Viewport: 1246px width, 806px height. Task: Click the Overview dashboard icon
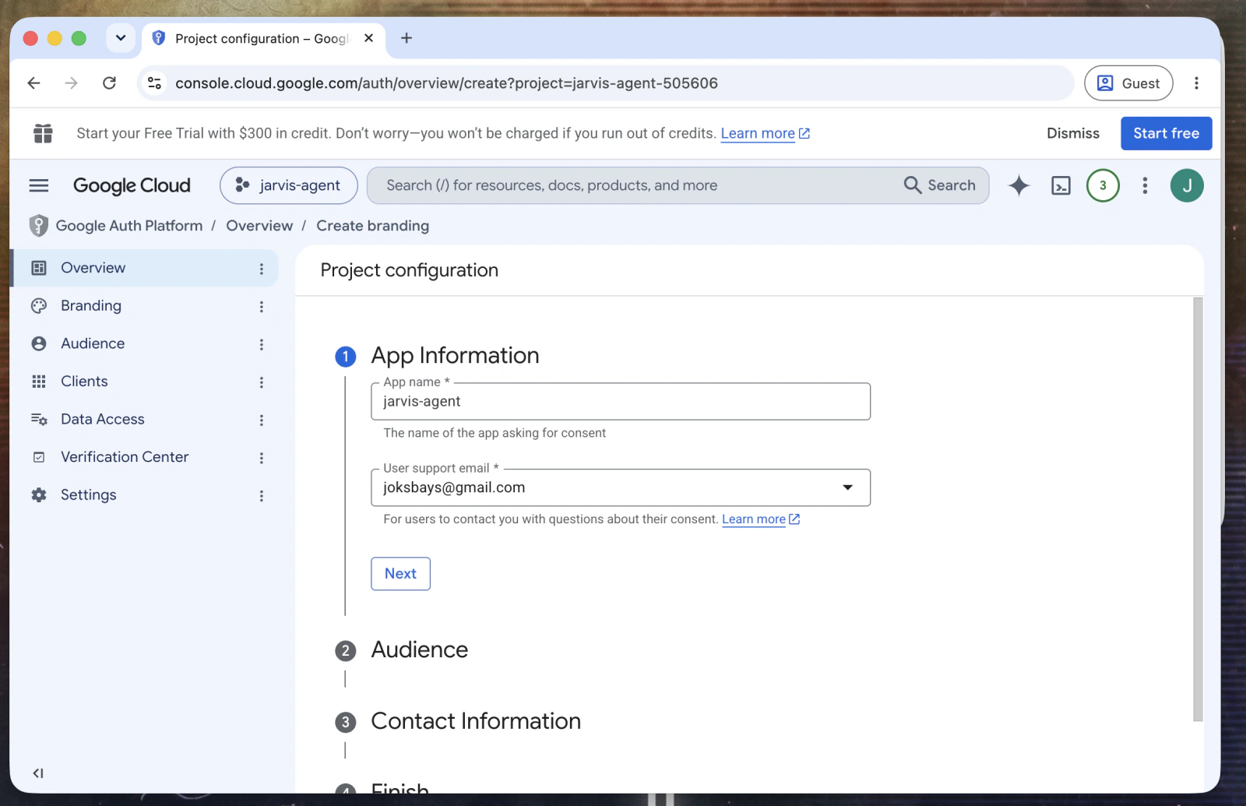coord(39,268)
